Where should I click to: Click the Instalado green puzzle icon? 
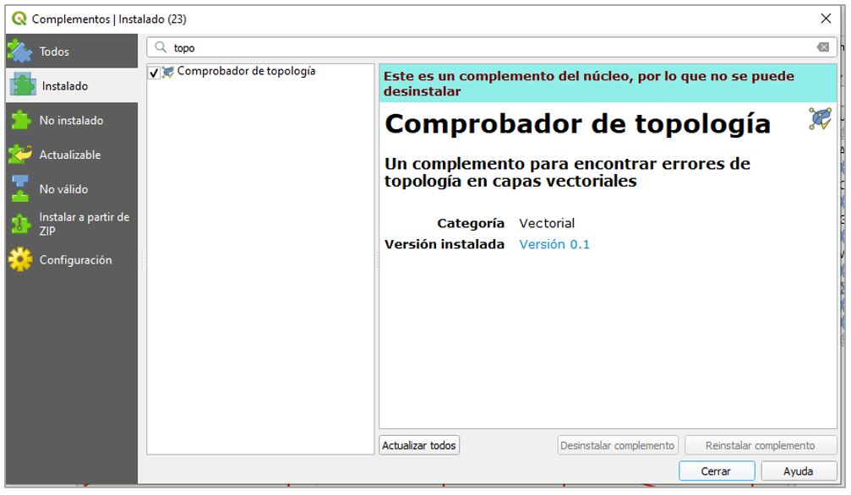point(23,85)
